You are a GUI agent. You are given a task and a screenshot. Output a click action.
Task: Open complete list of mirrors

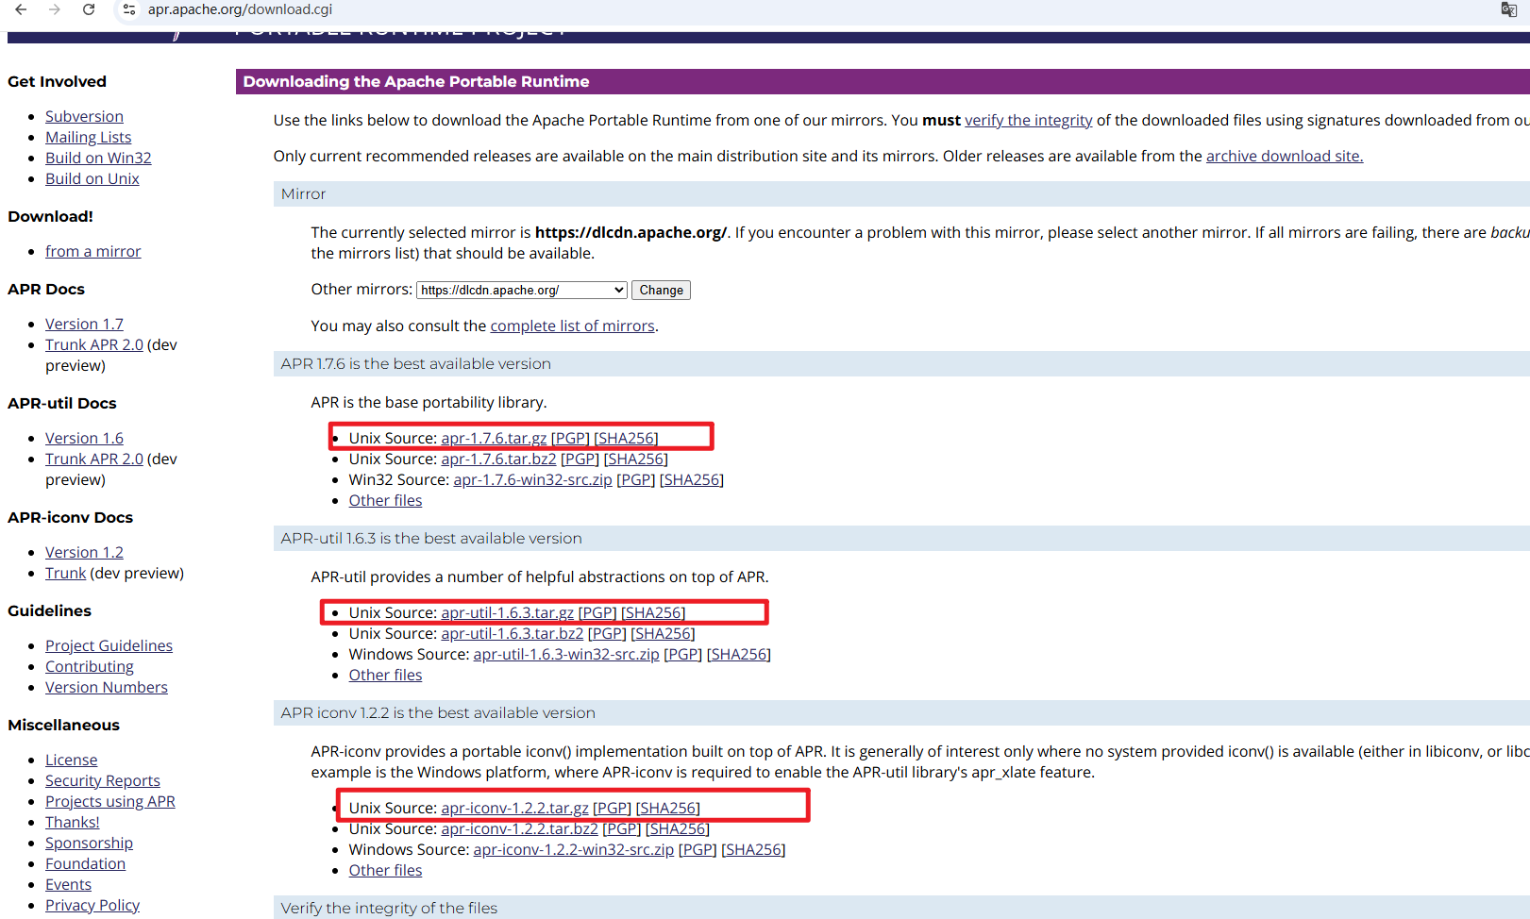tap(572, 326)
